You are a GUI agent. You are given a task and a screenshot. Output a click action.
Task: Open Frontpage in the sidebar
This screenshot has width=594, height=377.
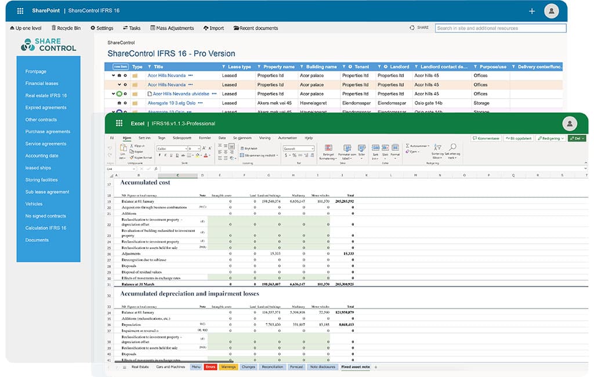(35, 71)
